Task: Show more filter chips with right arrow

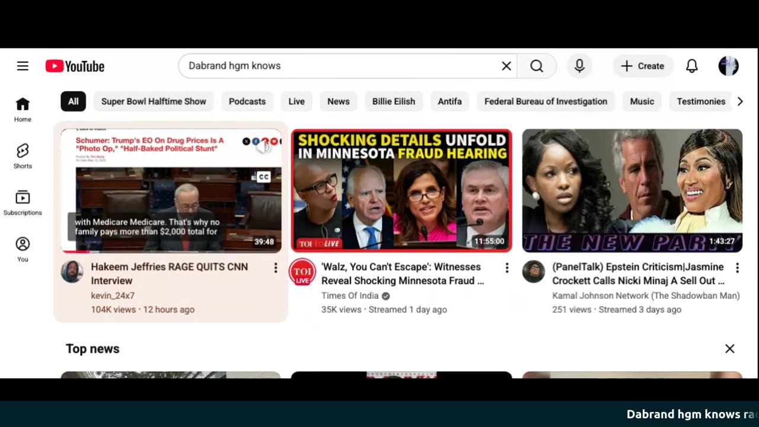Action: click(740, 101)
